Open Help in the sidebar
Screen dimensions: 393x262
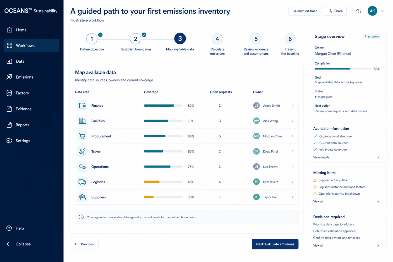click(15, 228)
